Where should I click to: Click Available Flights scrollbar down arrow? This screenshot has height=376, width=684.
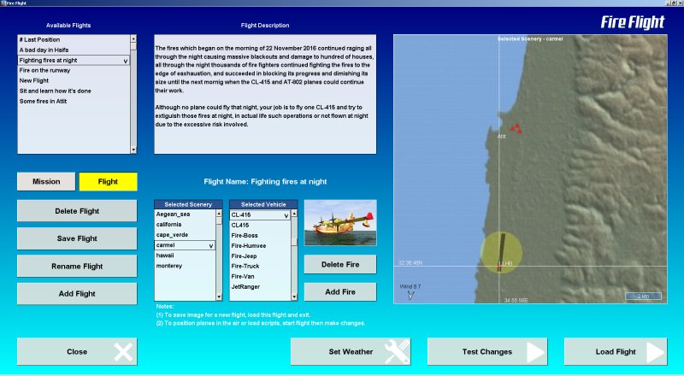coord(133,150)
